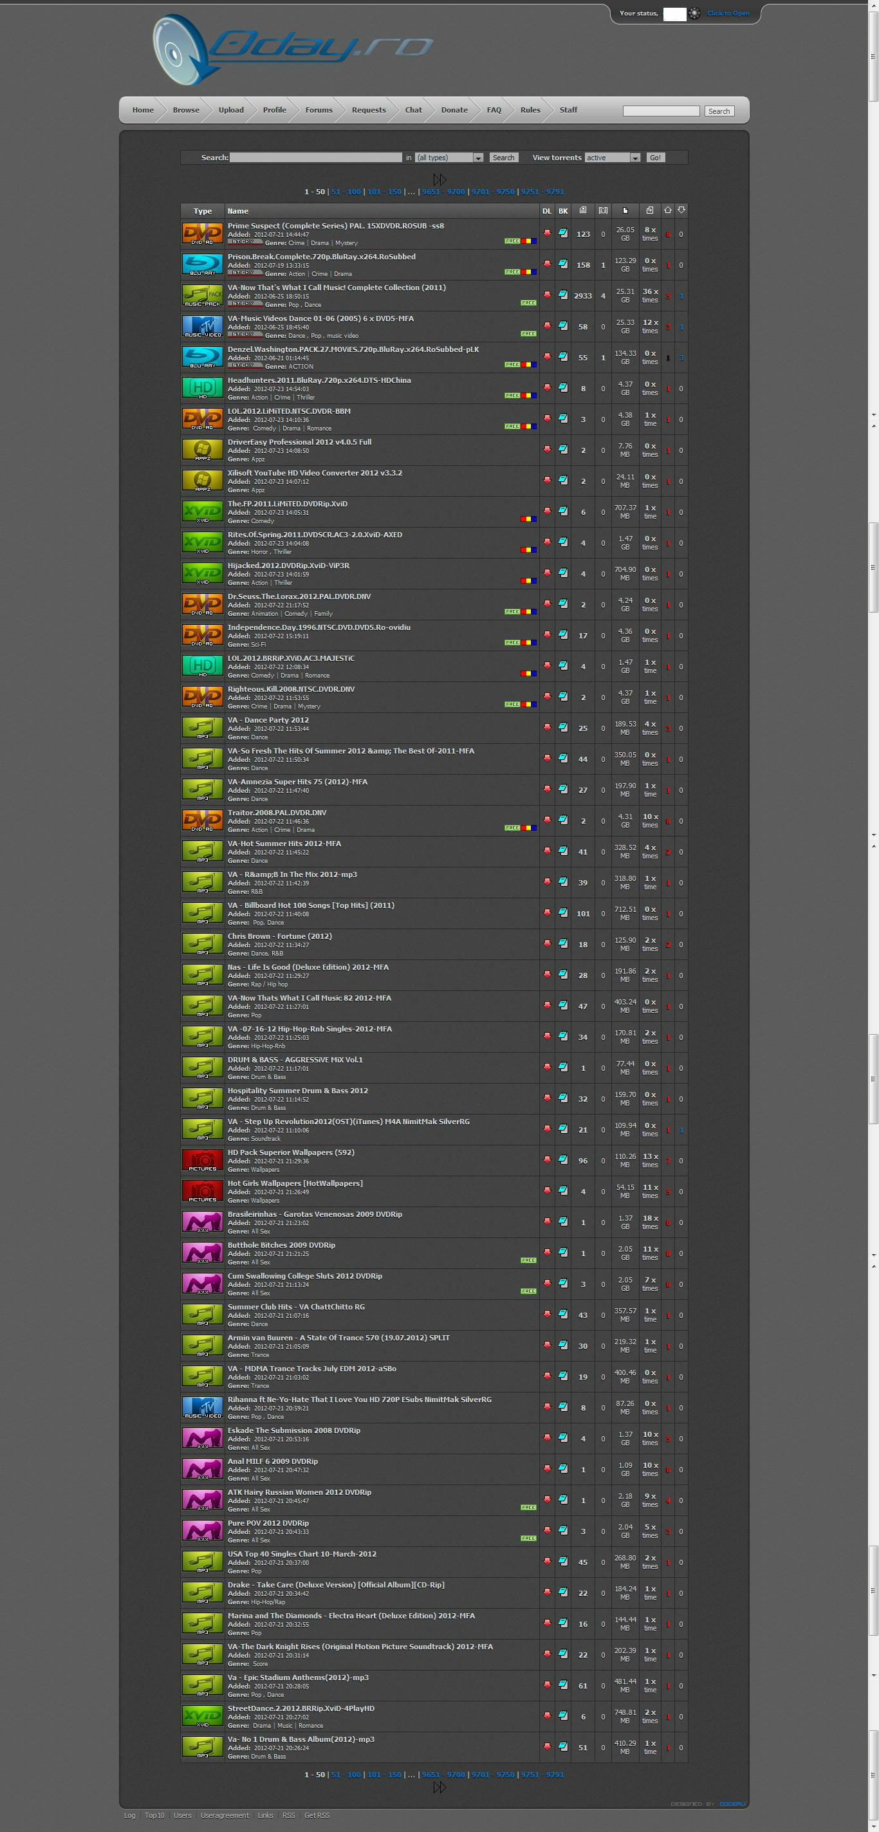Open the Donate menu item

click(454, 109)
